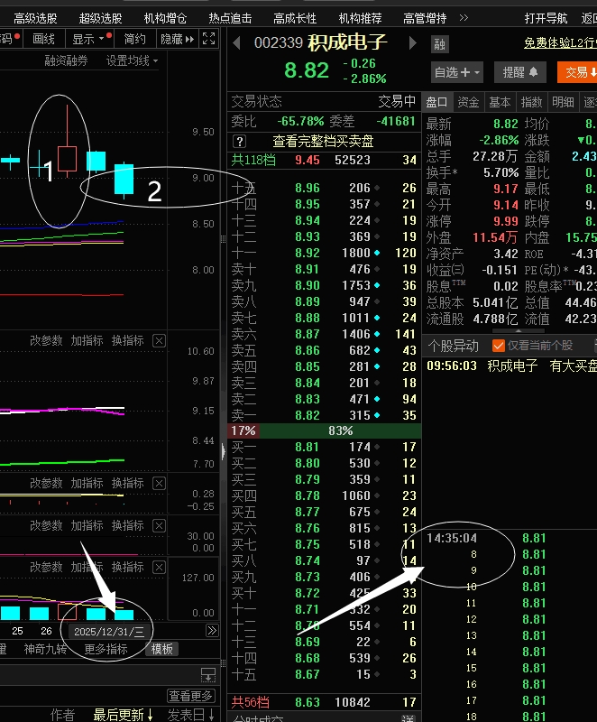This screenshot has height=722, width=597.
Task: Switch to the 盘口 tab
Action: pos(437,102)
